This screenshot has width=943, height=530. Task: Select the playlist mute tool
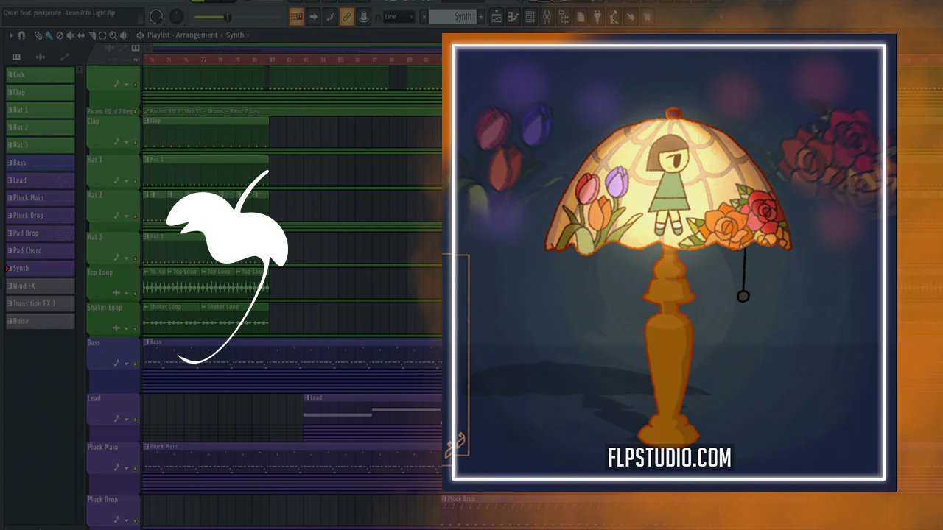point(71,35)
